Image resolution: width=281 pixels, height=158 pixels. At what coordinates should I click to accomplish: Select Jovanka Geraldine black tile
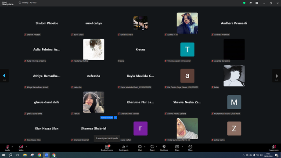click(x=234, y=50)
